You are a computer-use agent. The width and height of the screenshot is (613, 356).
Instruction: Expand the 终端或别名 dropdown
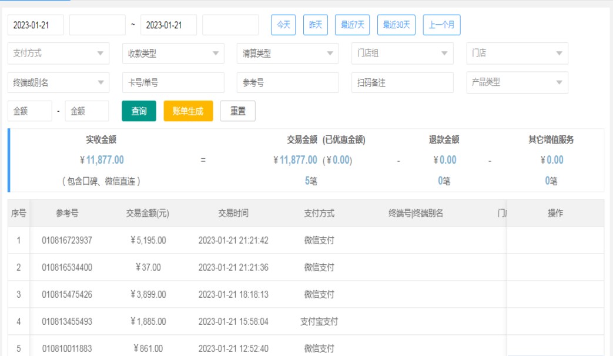(x=58, y=83)
